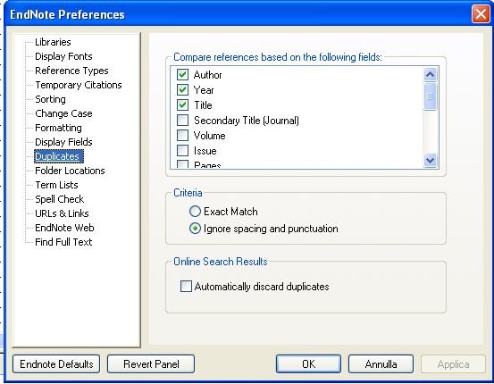Select the highlighted Duplicates entry
This screenshot has width=494, height=384.
[59, 156]
